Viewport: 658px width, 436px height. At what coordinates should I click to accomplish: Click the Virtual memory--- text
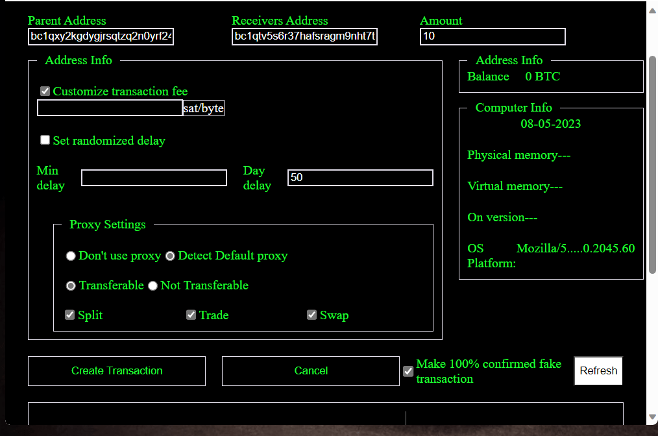click(515, 186)
